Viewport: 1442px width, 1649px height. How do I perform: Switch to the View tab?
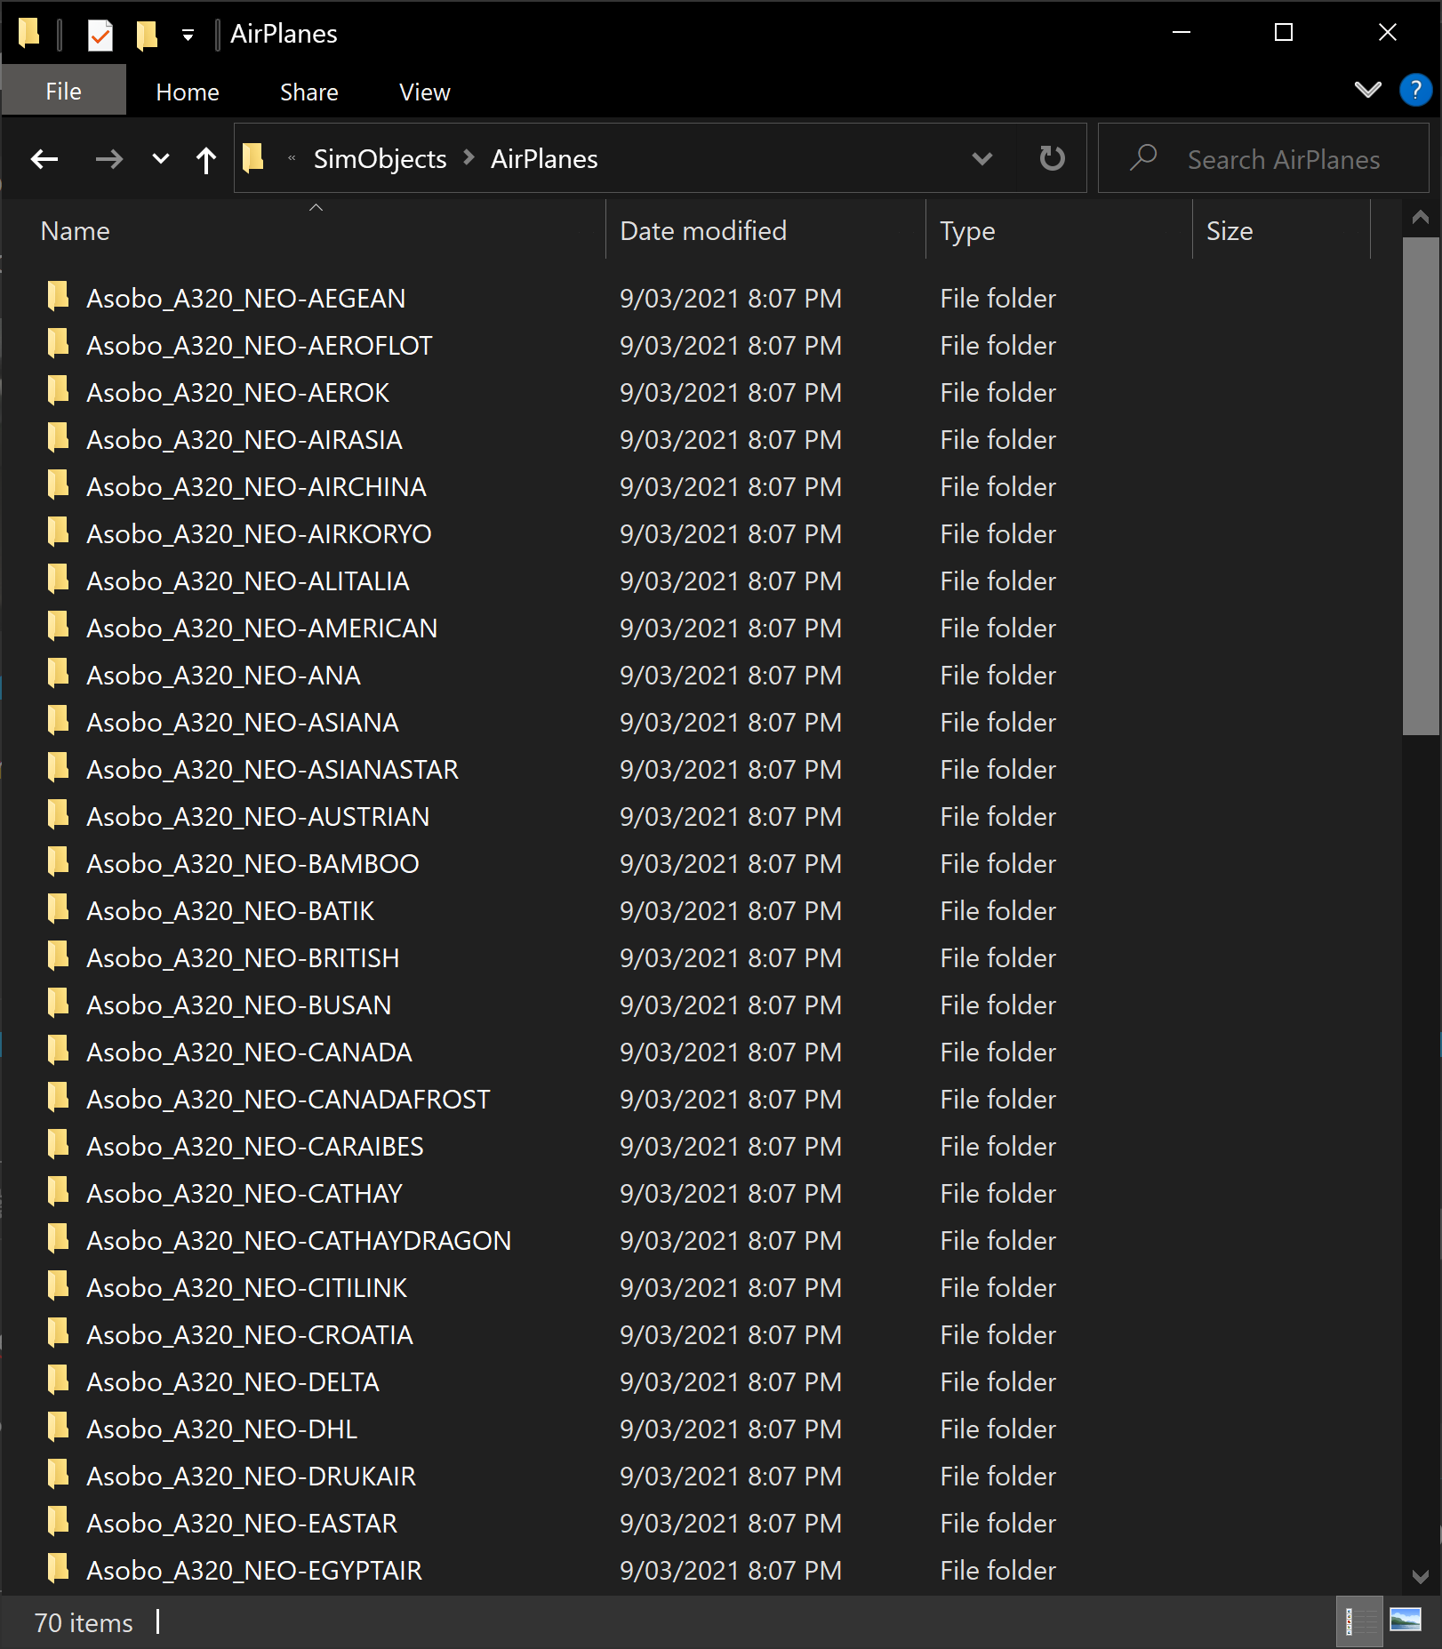pyautogui.click(x=424, y=92)
